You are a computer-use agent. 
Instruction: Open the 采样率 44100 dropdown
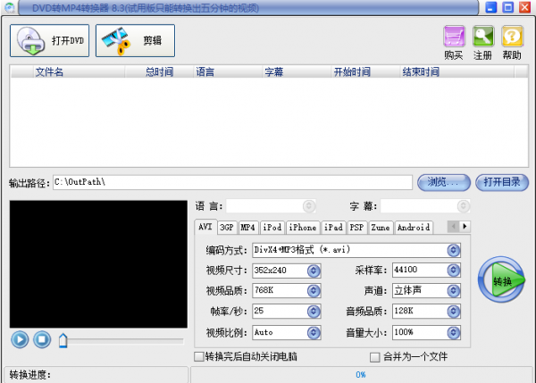pyautogui.click(x=453, y=271)
